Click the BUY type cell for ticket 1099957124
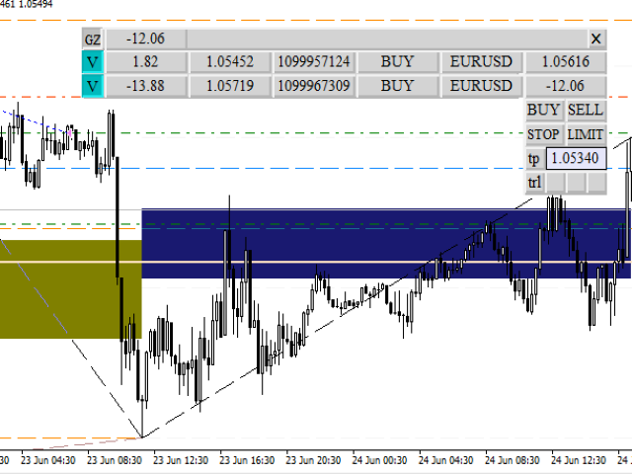 (398, 62)
